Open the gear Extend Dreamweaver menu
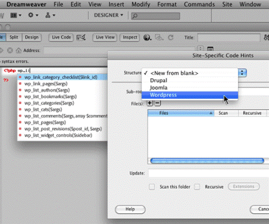This screenshot has width=269, height=224. click(33, 15)
